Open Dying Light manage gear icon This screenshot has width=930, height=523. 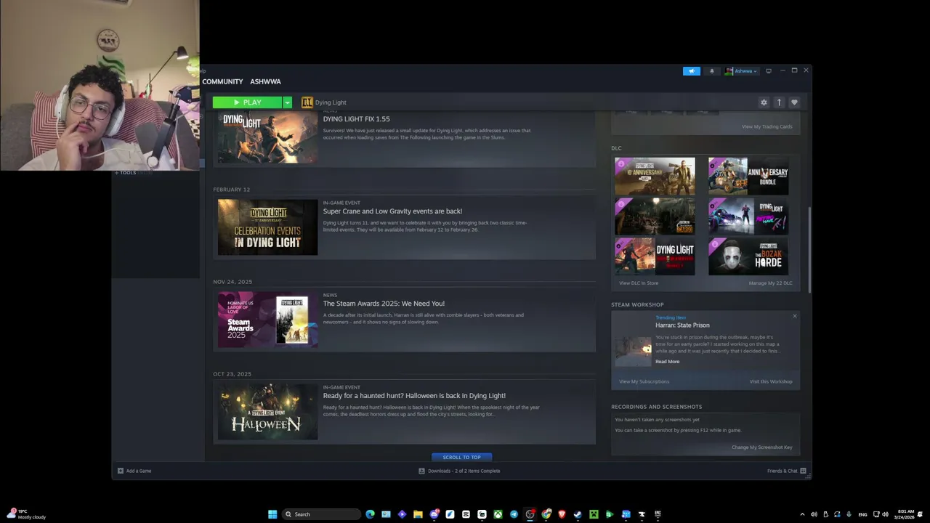[x=764, y=102]
